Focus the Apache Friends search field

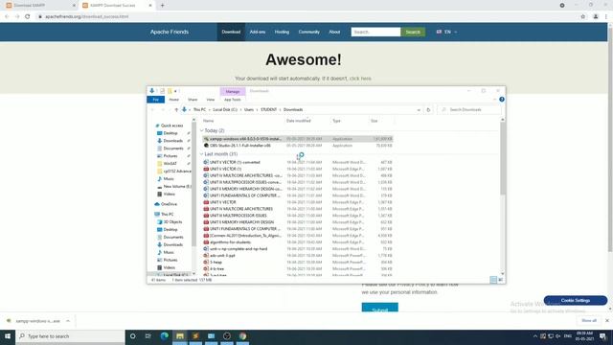pyautogui.click(x=375, y=32)
